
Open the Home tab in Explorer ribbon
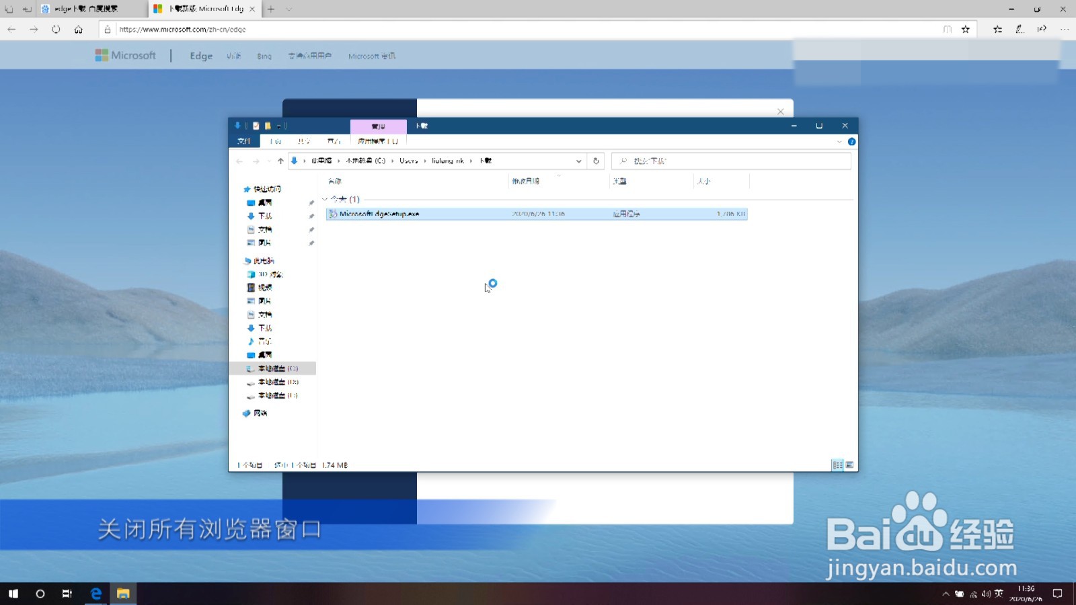276,141
